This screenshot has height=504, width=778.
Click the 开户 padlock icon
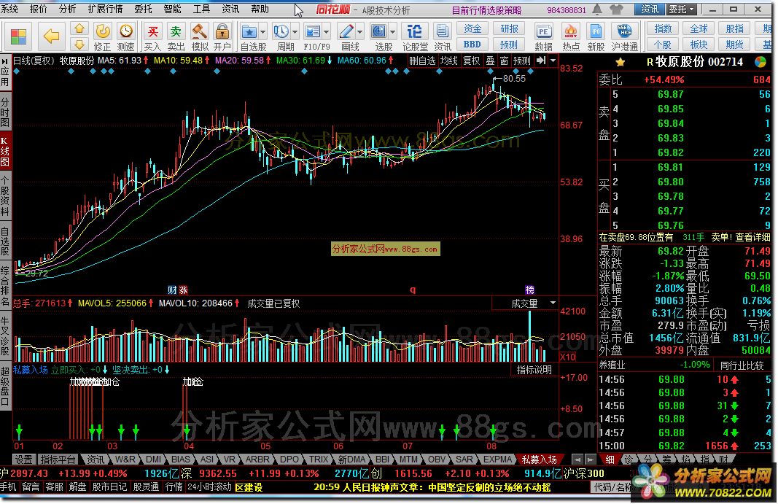click(222, 32)
